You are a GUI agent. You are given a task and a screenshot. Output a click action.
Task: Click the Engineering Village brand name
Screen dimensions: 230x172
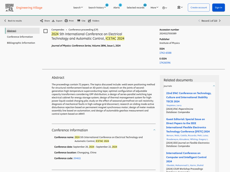29,8
